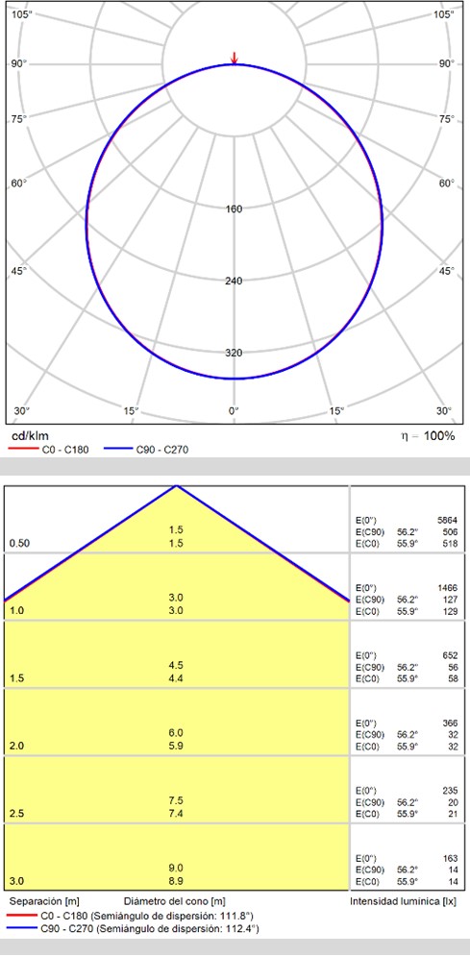470x956 pixels.
Task: Click the cd/klm unit label
Action: click(31, 436)
